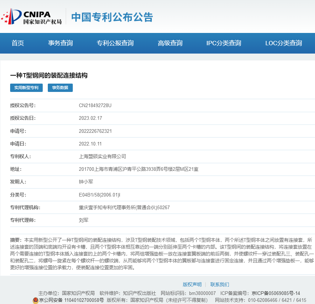Click the patentee name 上海盟硕实业有限公司

[x=102, y=156]
